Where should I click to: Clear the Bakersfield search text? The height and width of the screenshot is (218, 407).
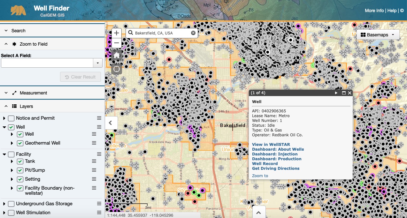tap(193, 33)
